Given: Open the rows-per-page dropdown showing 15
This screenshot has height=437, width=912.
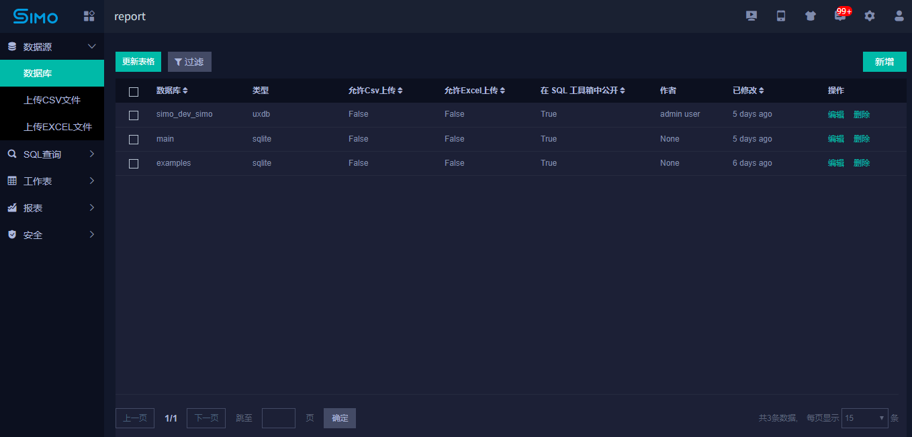Looking at the screenshot, I should 864,418.
